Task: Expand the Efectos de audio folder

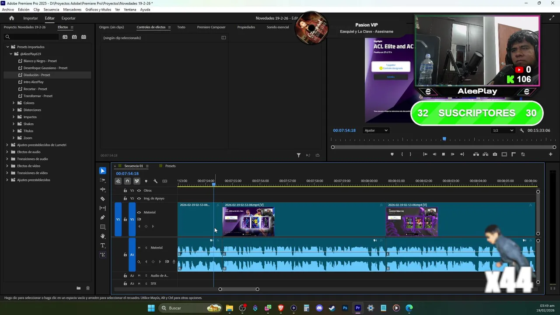Action: coord(7,152)
